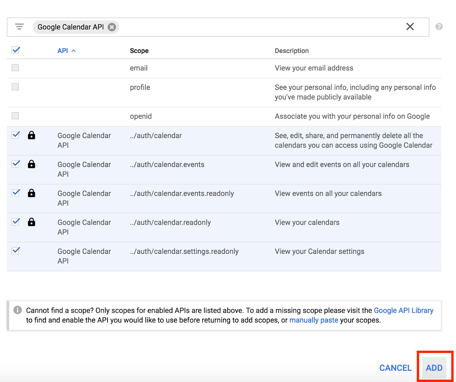
Task: Click 'View events on all your calendars' description
Action: [x=328, y=194]
